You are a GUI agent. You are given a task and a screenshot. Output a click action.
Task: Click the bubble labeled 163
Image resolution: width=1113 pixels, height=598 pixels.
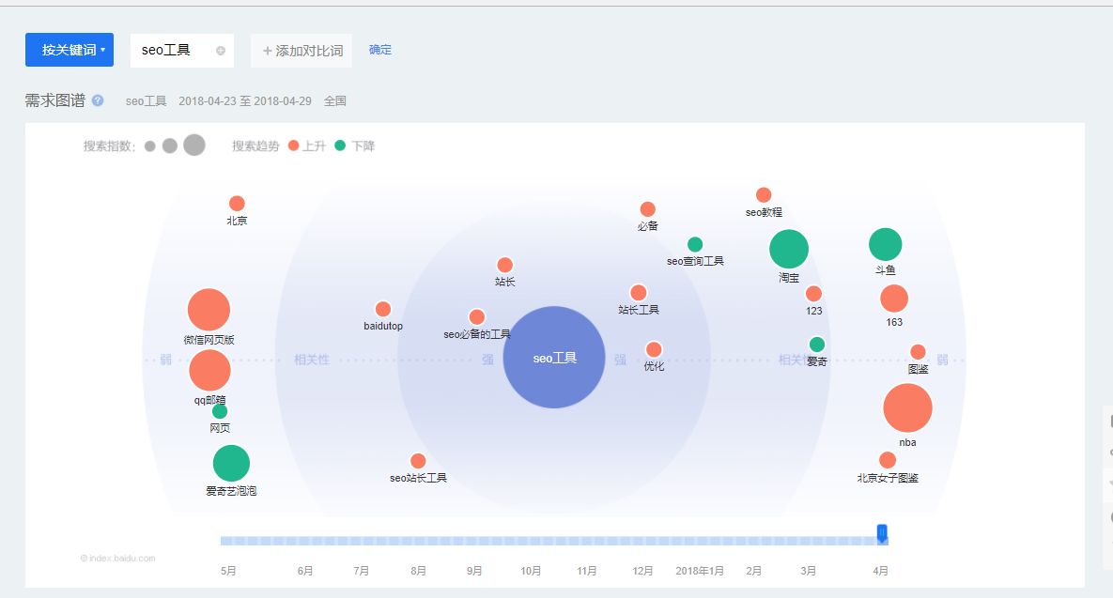pos(894,299)
